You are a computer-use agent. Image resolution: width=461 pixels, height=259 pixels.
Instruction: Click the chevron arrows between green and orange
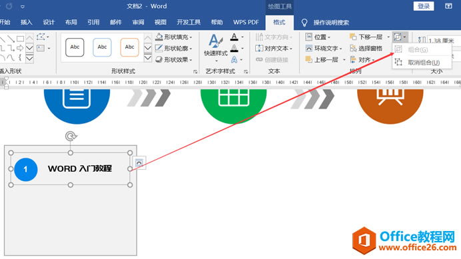click(x=312, y=99)
